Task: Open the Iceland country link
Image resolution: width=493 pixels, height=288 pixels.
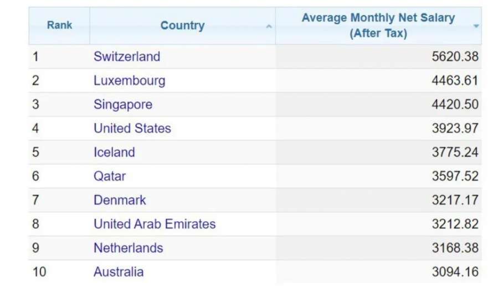Action: pos(114,152)
